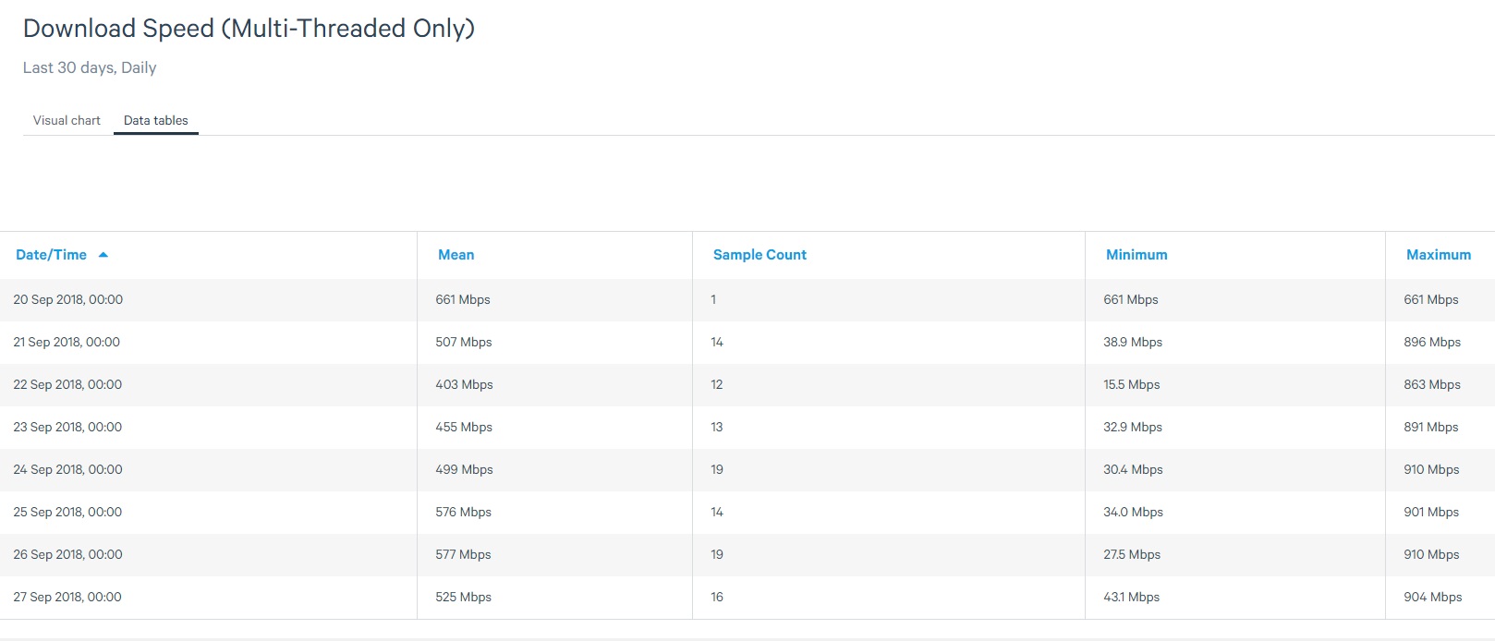Sort by Minimum column header

(1136, 255)
